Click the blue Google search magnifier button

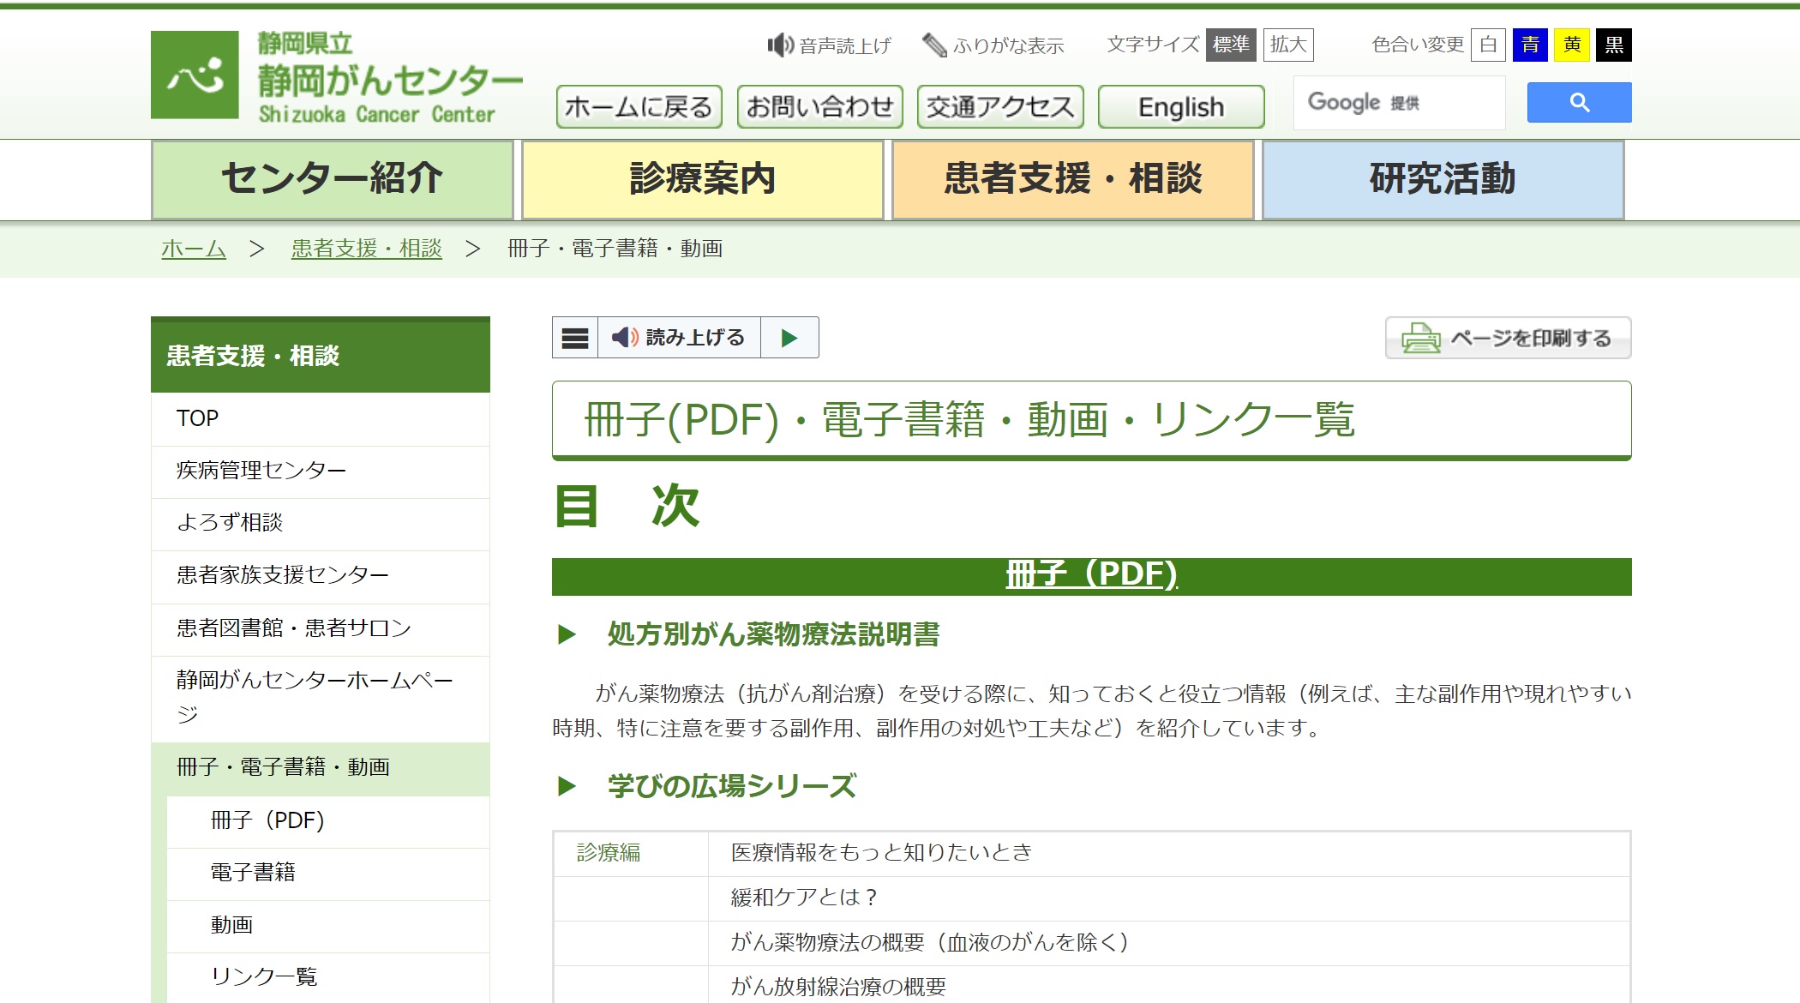tap(1579, 103)
